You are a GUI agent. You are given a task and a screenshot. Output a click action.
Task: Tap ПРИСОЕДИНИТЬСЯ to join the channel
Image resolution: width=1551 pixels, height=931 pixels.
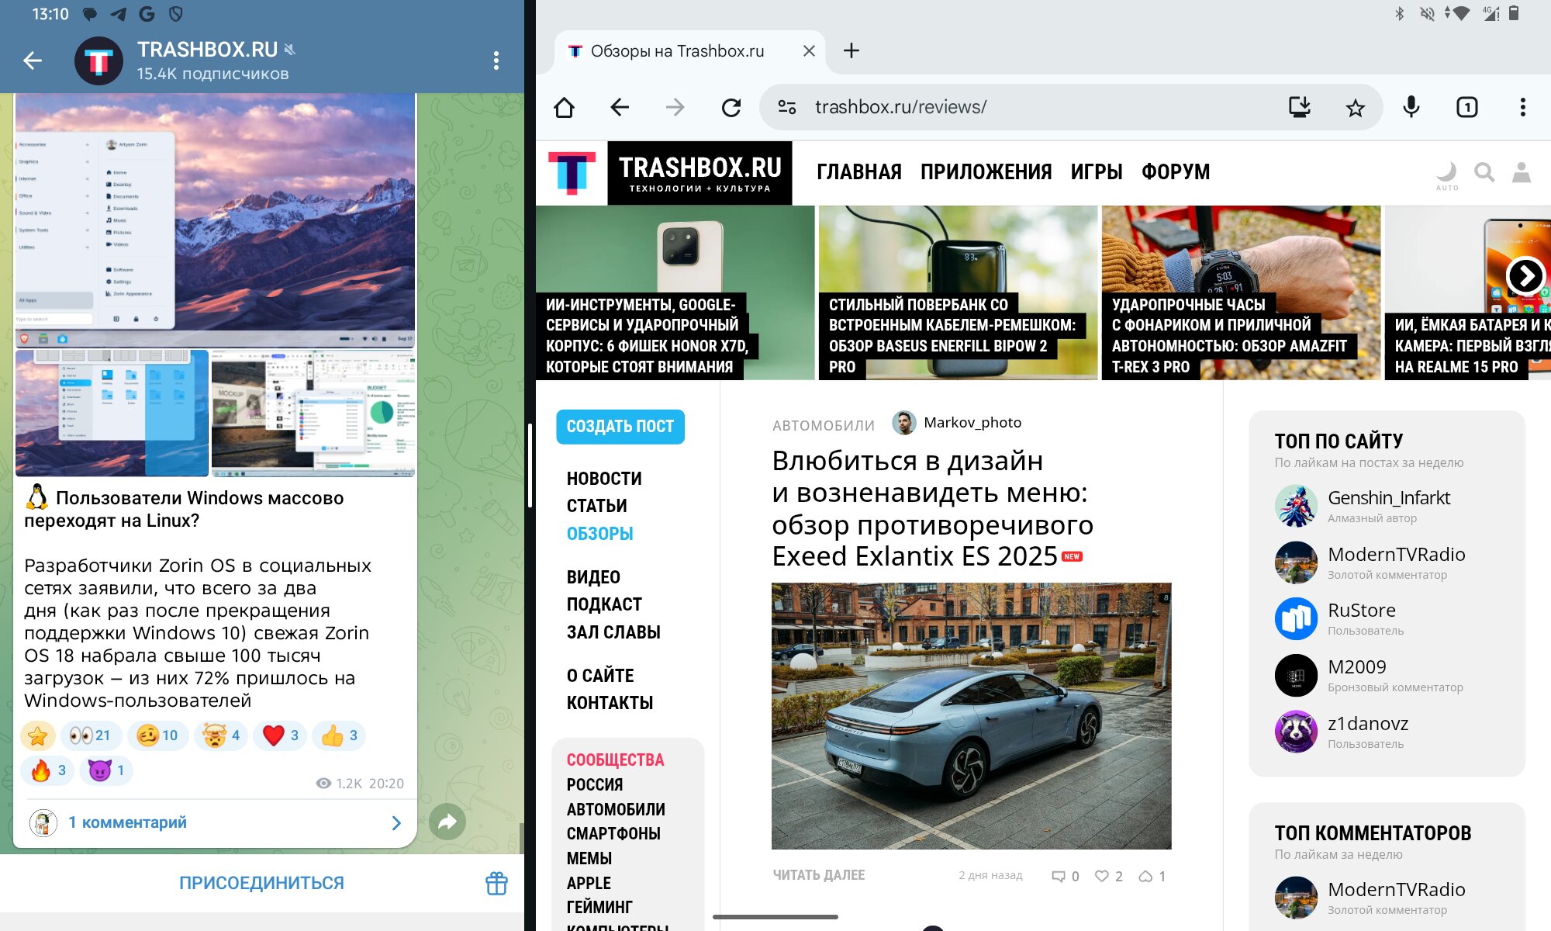tap(261, 883)
